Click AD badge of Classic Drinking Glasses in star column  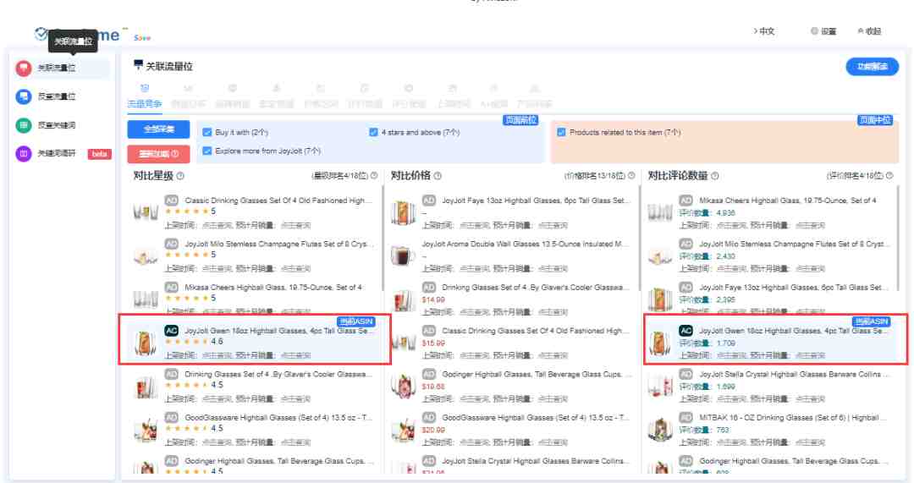click(x=171, y=200)
